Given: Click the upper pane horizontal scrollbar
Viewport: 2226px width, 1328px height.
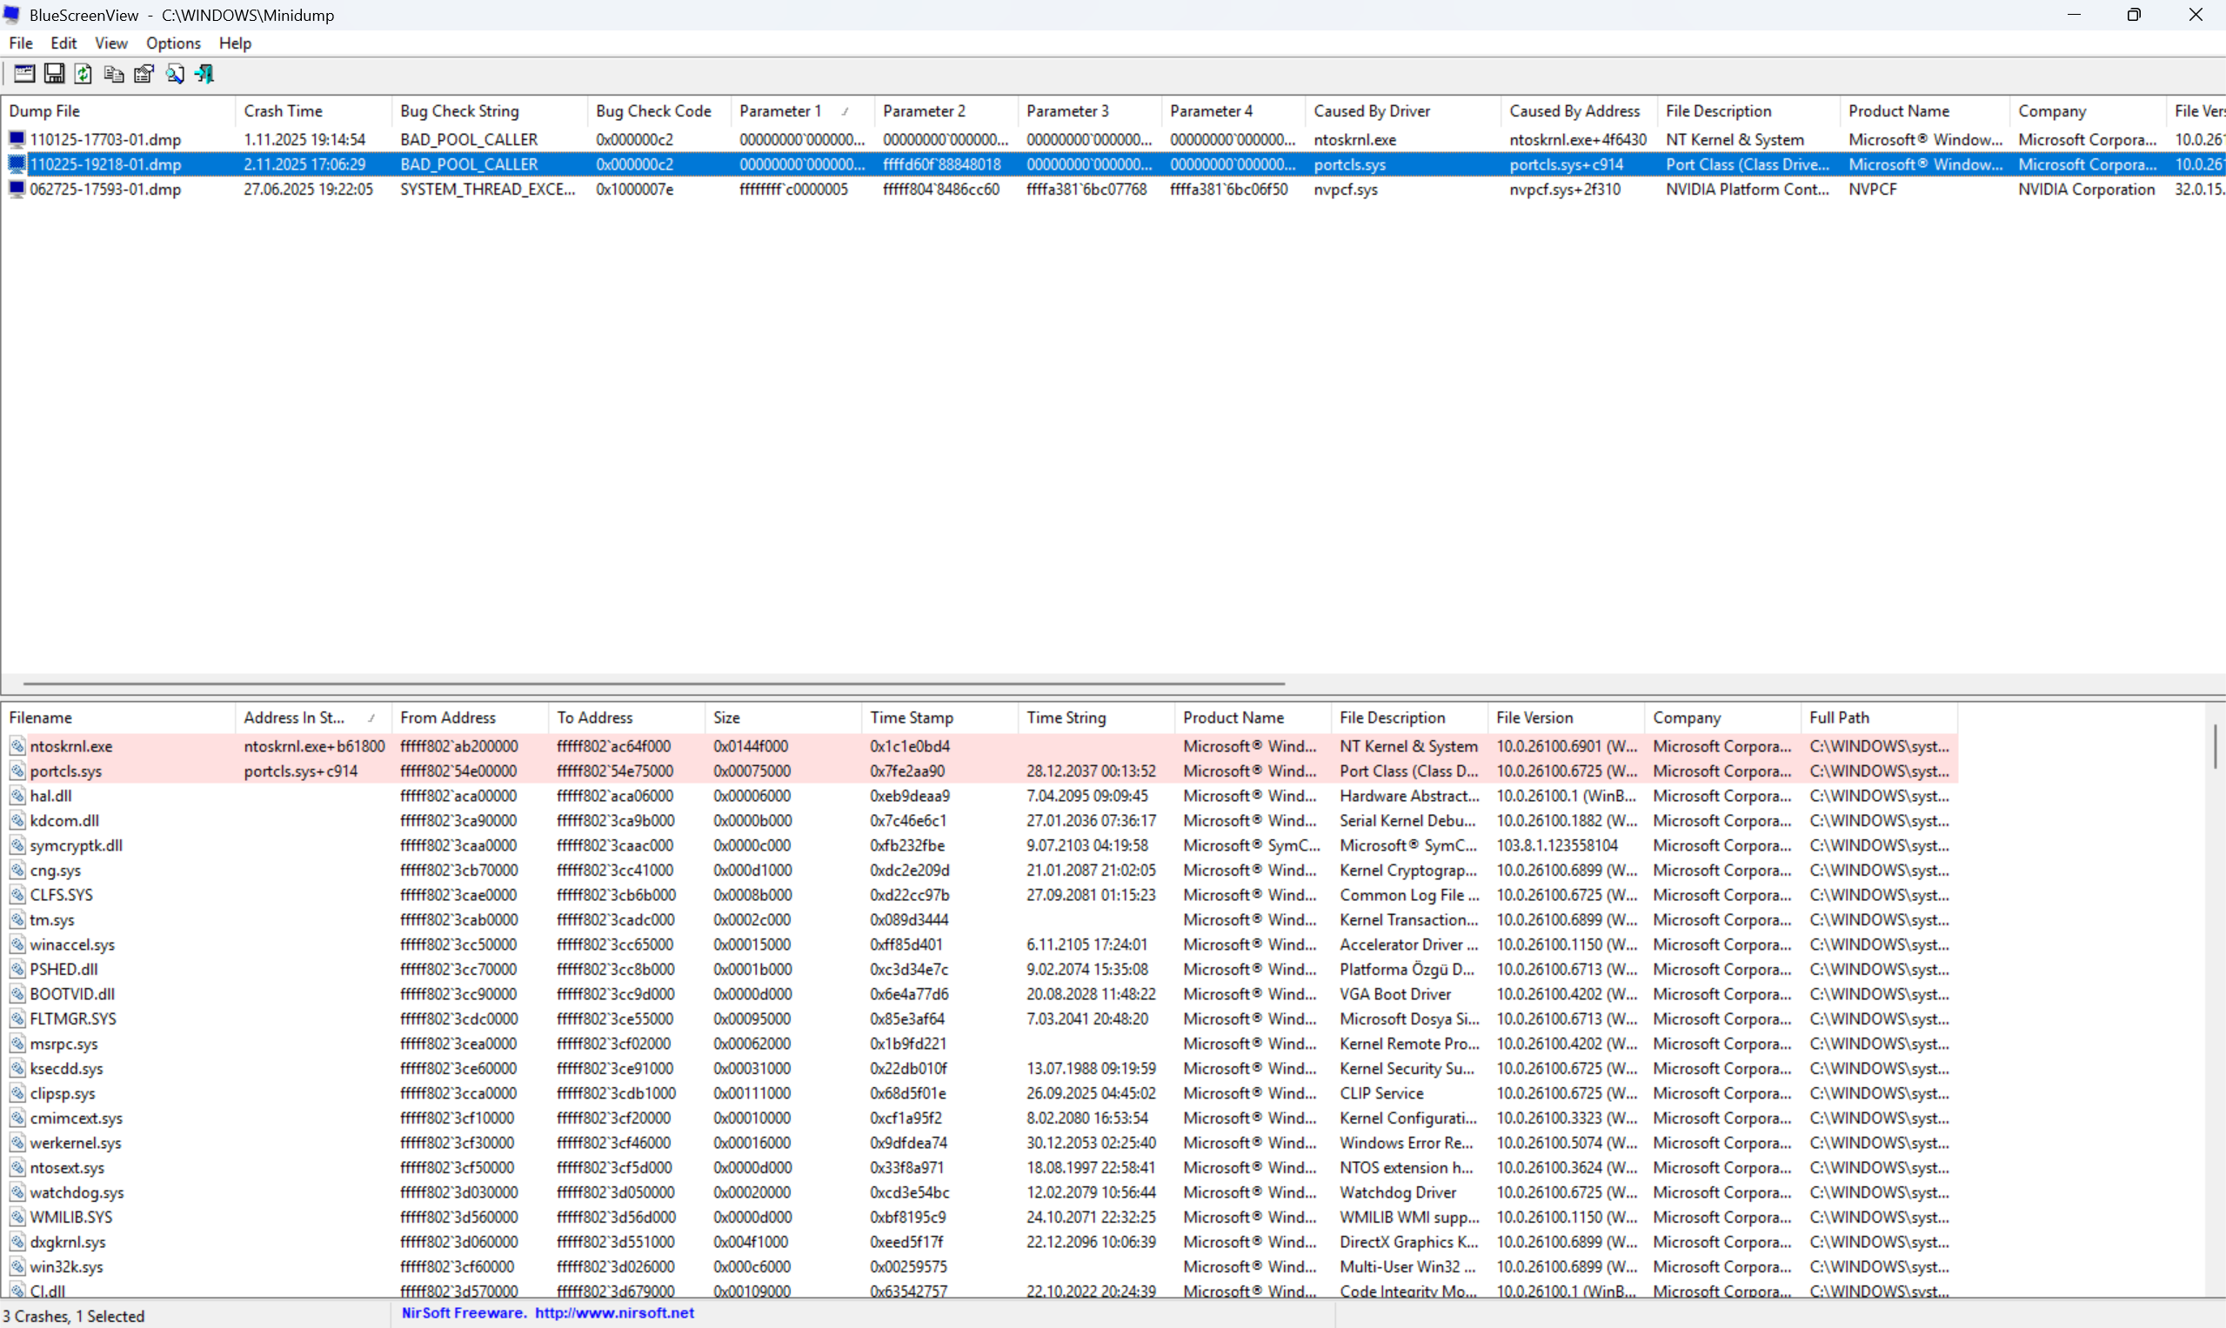Looking at the screenshot, I should (654, 684).
